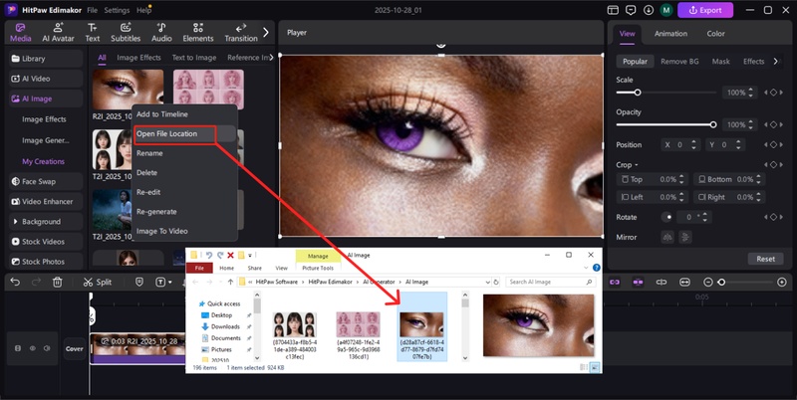Open the text marker dropdown arrow in timeline toolbar
This screenshot has width=797, height=400.
point(169,283)
